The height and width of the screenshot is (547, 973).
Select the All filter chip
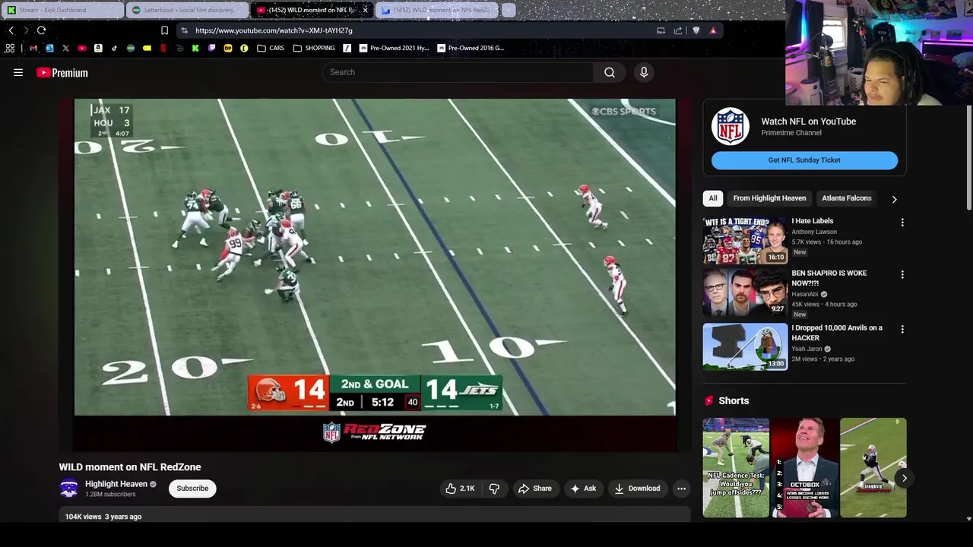pos(713,198)
